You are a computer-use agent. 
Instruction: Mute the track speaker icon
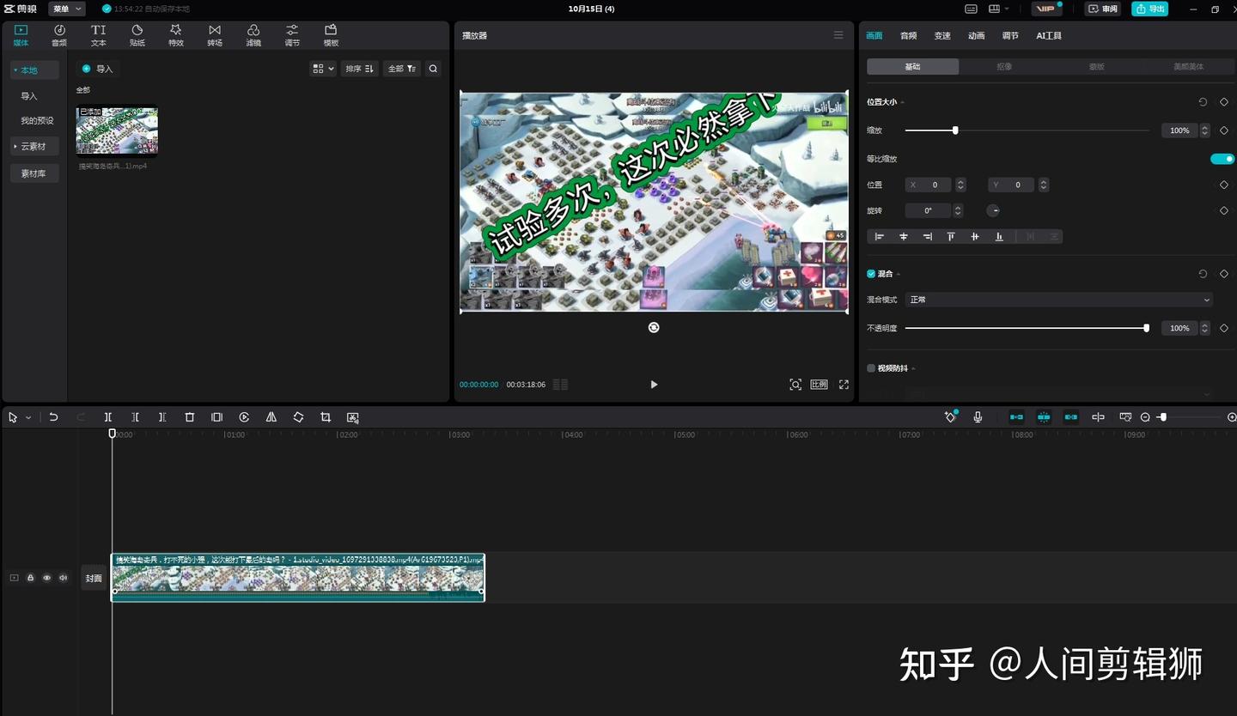click(x=63, y=578)
